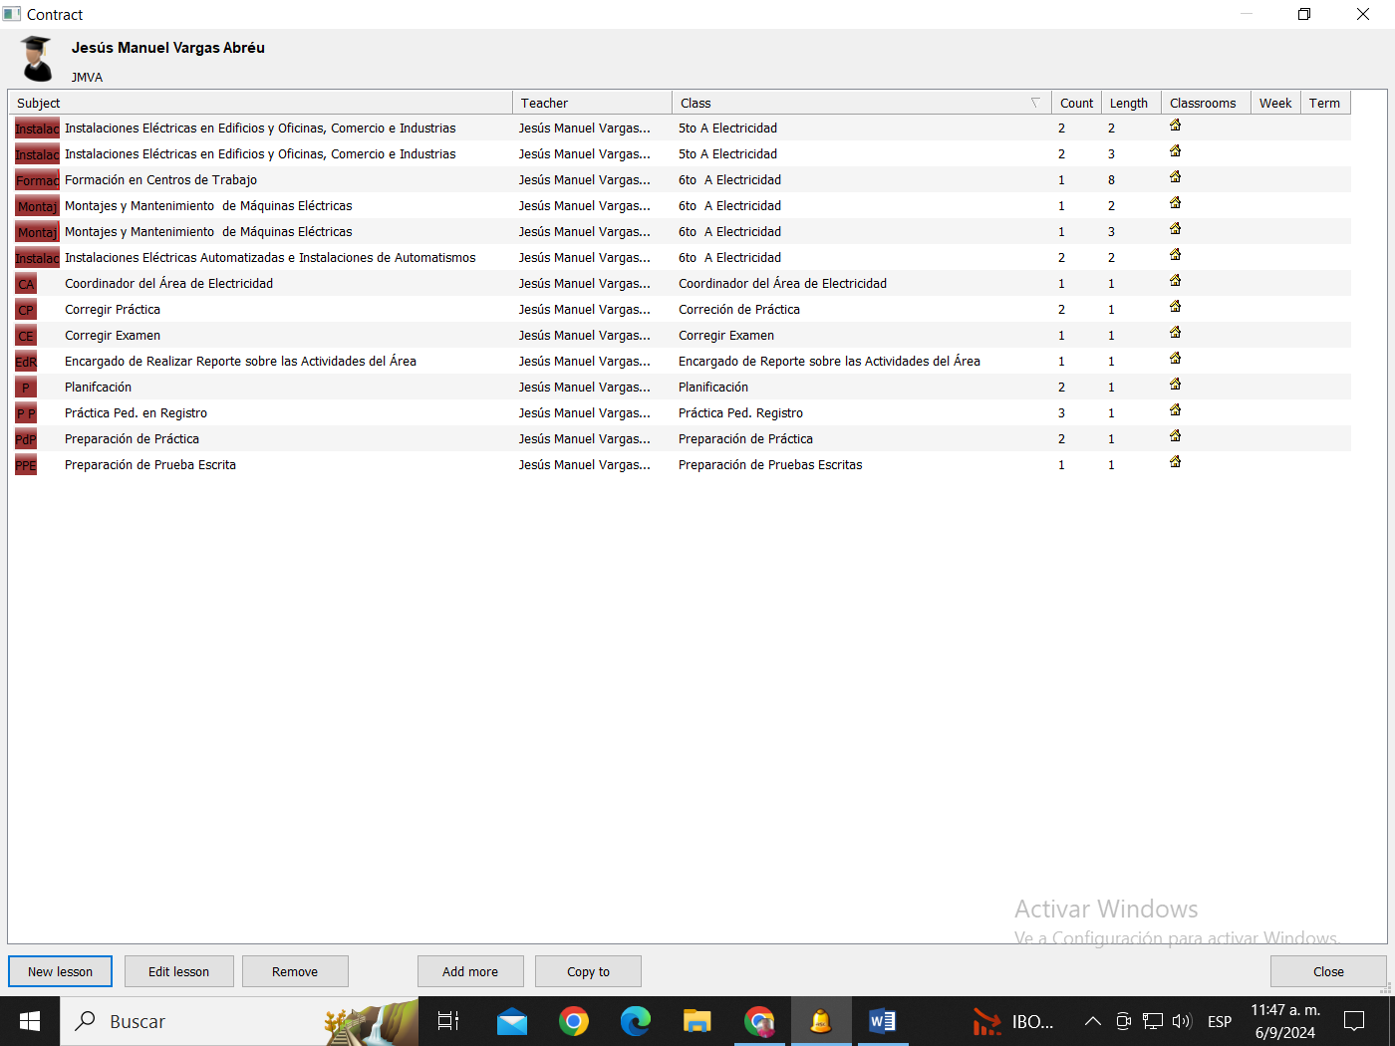
Task: Sort by the Week column header
Action: coord(1275,103)
